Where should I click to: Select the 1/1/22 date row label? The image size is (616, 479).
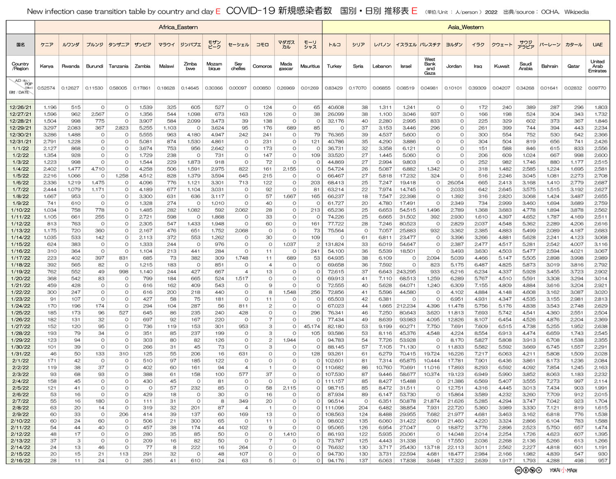tap(20, 148)
